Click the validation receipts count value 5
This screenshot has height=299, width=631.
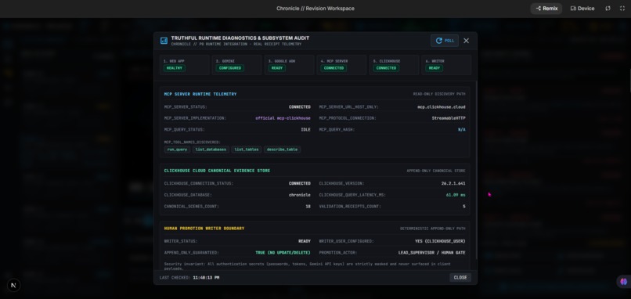point(464,207)
